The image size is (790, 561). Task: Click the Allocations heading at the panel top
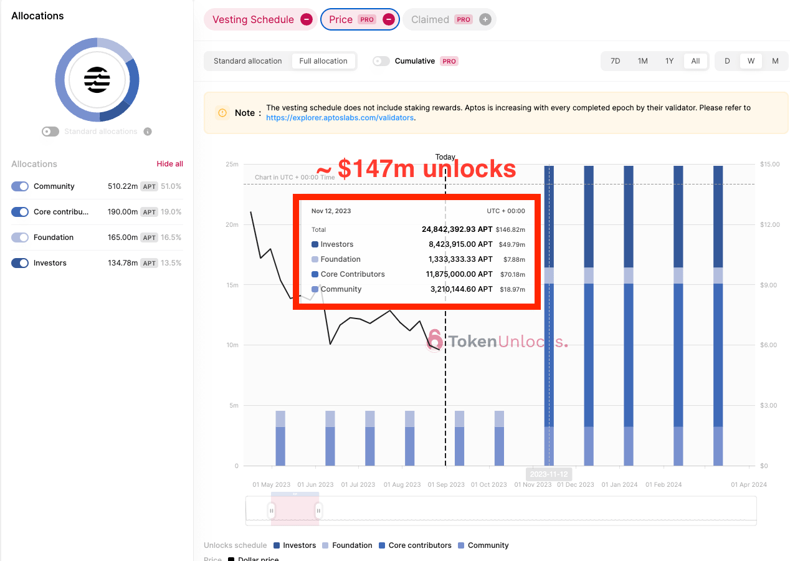(37, 16)
